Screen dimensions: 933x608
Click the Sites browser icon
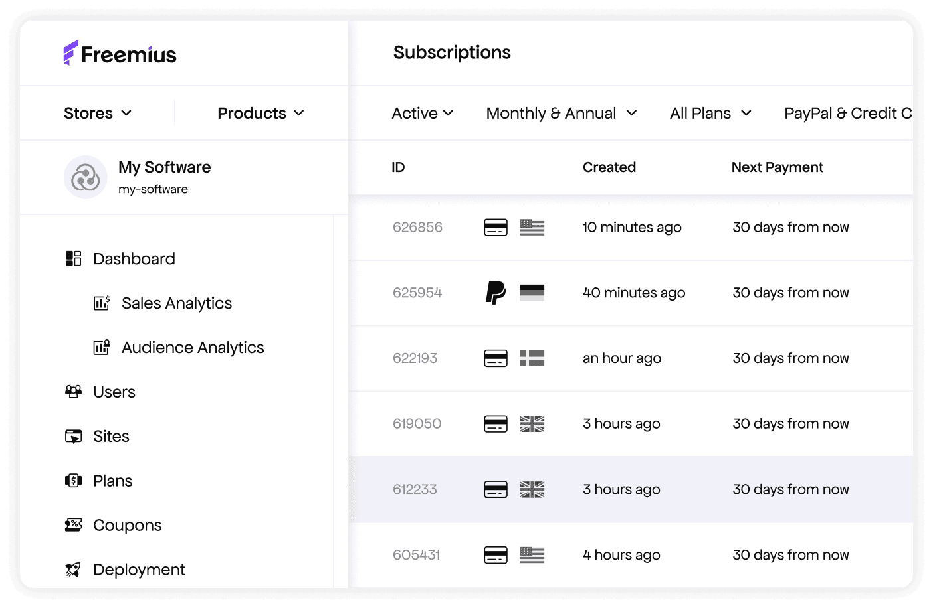[73, 436]
